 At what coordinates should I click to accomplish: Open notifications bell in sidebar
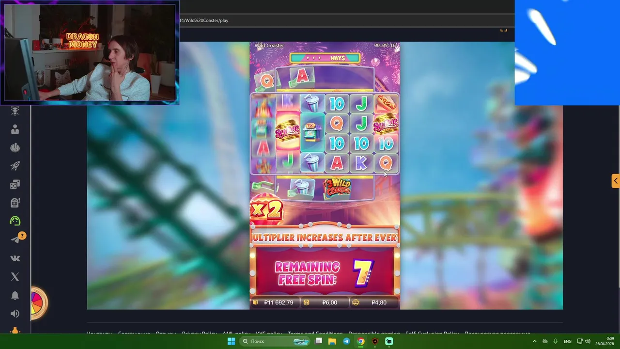click(15, 295)
